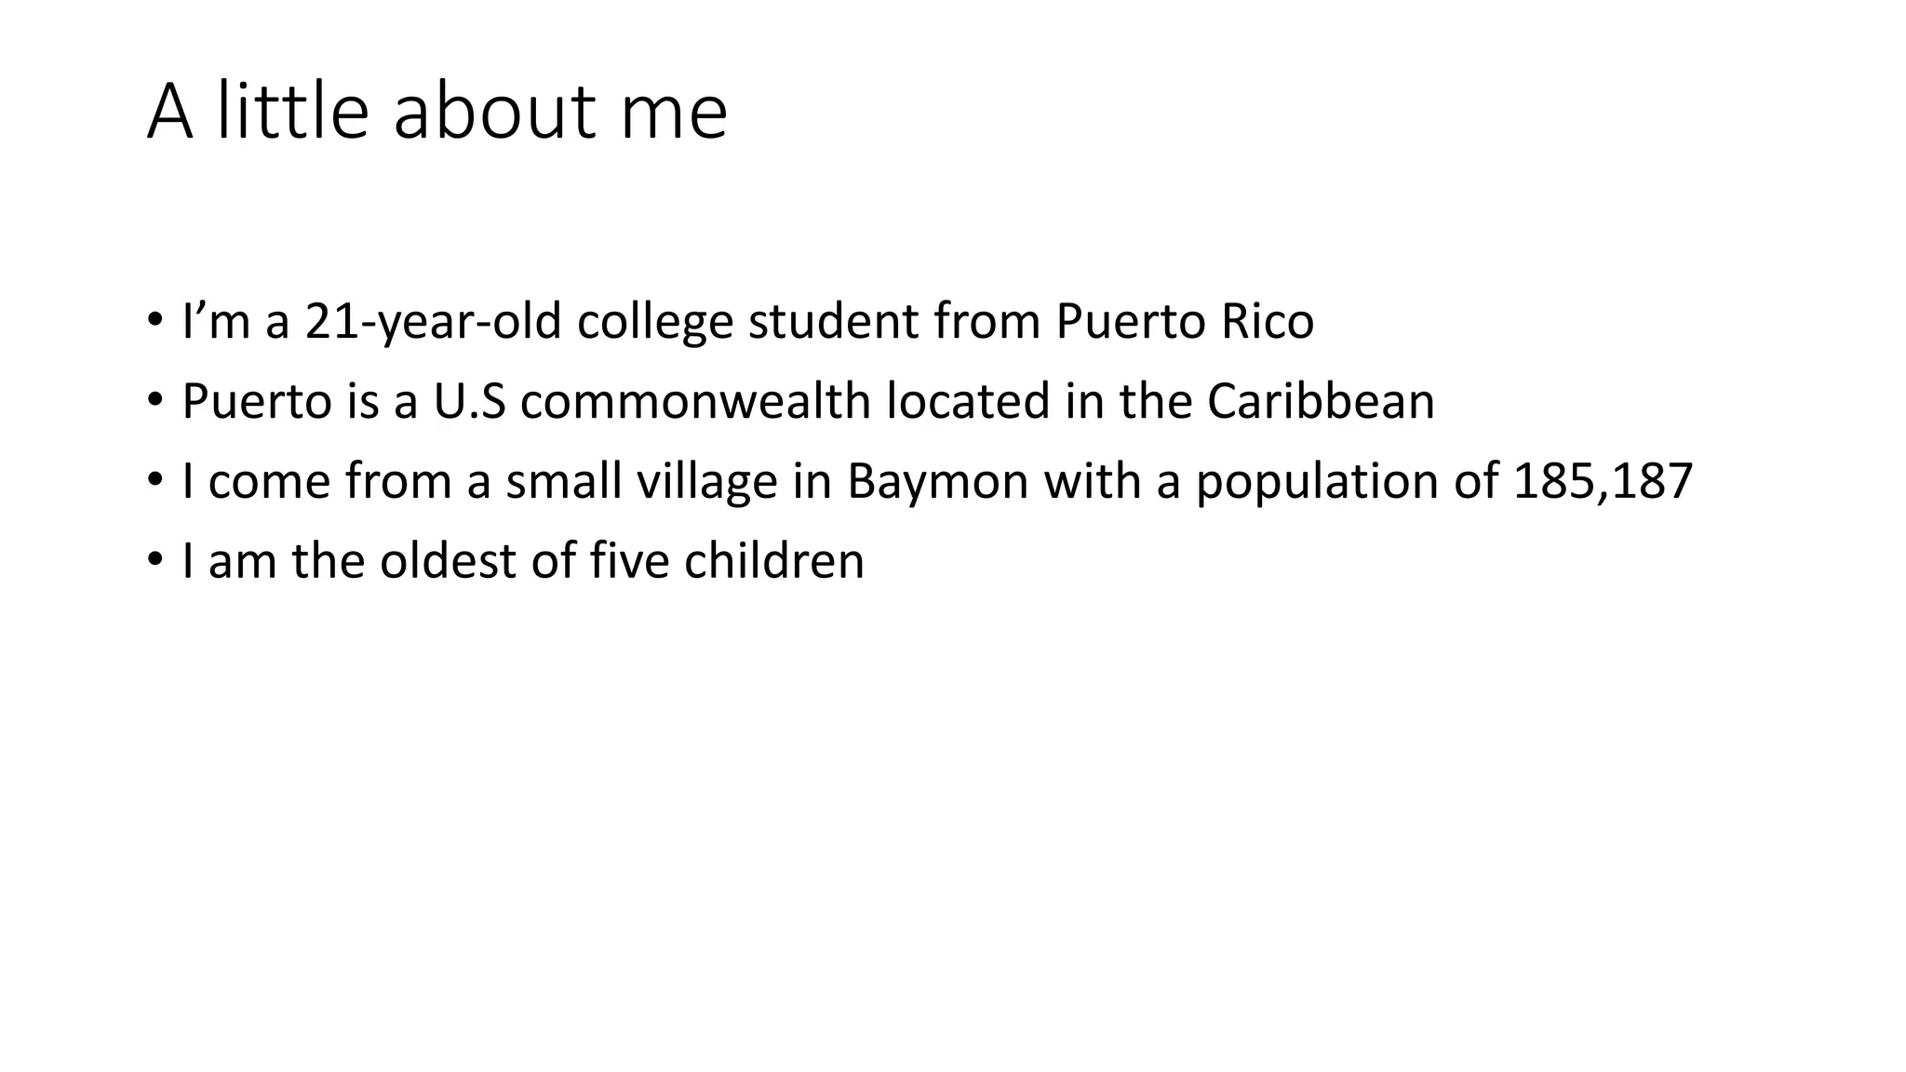1906x1072 pixels.
Task: Click the word 'college' in the first bullet
Action: pyautogui.click(x=655, y=321)
